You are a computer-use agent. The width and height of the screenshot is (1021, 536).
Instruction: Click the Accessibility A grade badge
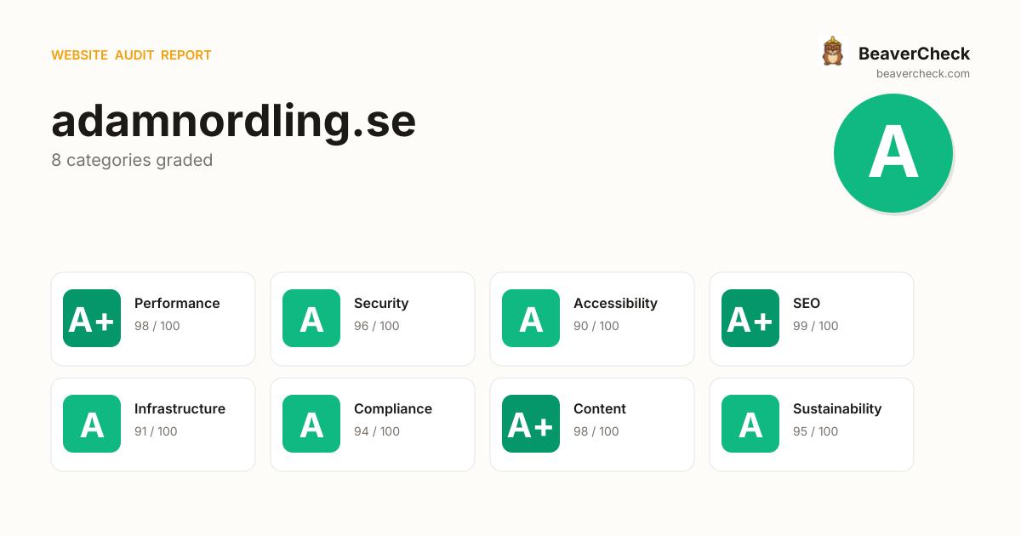pyautogui.click(x=531, y=318)
